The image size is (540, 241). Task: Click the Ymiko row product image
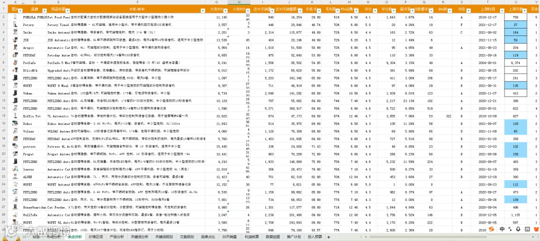14,32
